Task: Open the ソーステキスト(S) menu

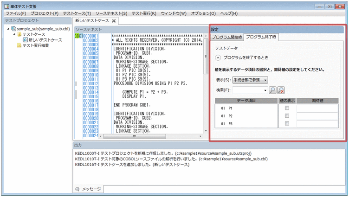Action: click(x=111, y=13)
